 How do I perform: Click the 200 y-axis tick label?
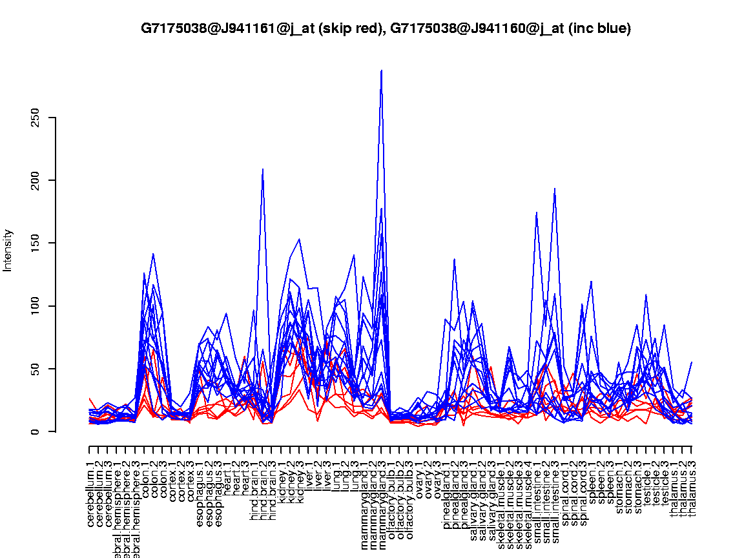tap(36, 180)
